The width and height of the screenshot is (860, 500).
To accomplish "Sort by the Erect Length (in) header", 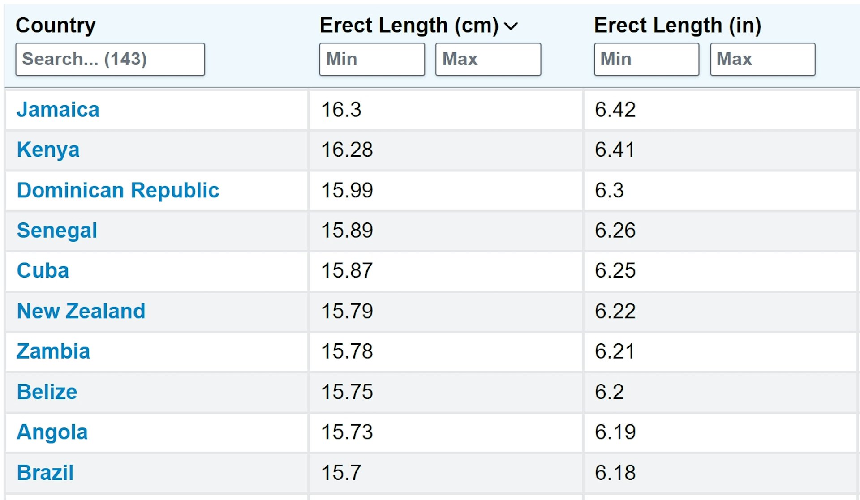I will click(x=677, y=26).
